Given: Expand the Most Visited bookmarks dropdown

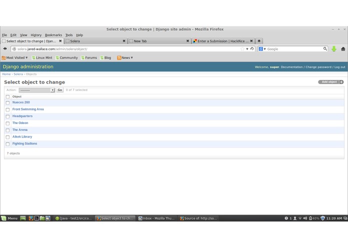Looking at the screenshot, I should pyautogui.click(x=15, y=57).
